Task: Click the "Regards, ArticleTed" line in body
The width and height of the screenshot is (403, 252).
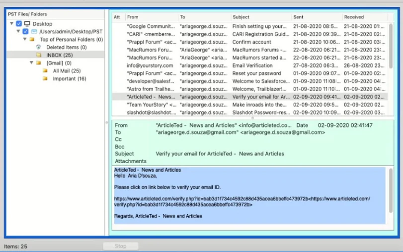Action: coord(158,216)
